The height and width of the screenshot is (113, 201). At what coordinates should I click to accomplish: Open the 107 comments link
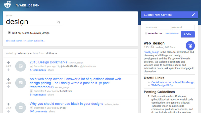tap(38, 111)
